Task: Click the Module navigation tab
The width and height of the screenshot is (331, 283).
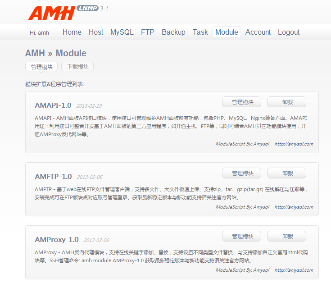Action: coord(227,32)
